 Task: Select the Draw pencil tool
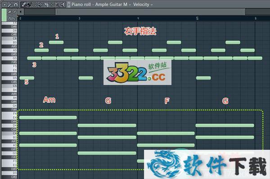pyautogui.click(x=23, y=4)
